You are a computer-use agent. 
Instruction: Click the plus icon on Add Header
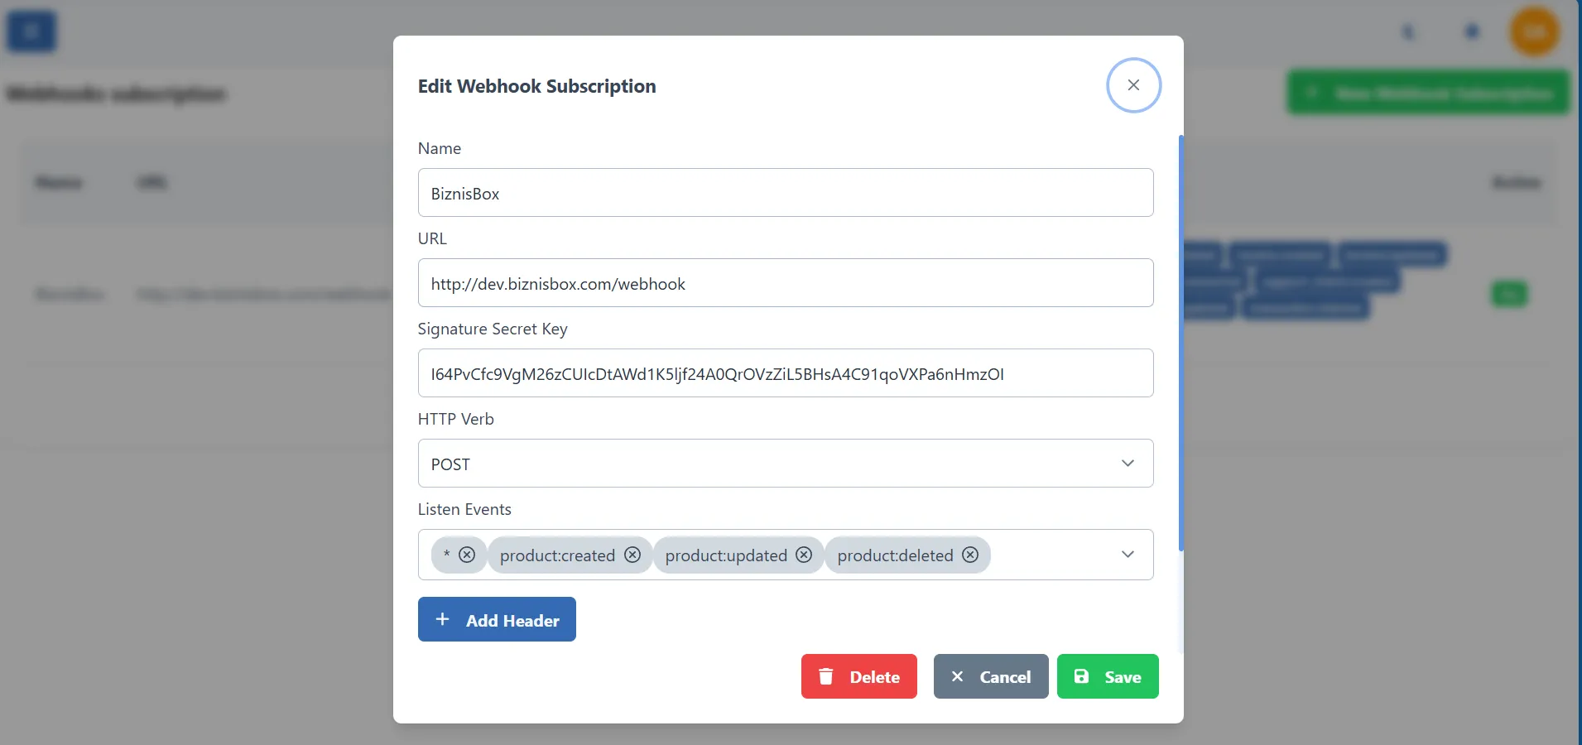[443, 618]
